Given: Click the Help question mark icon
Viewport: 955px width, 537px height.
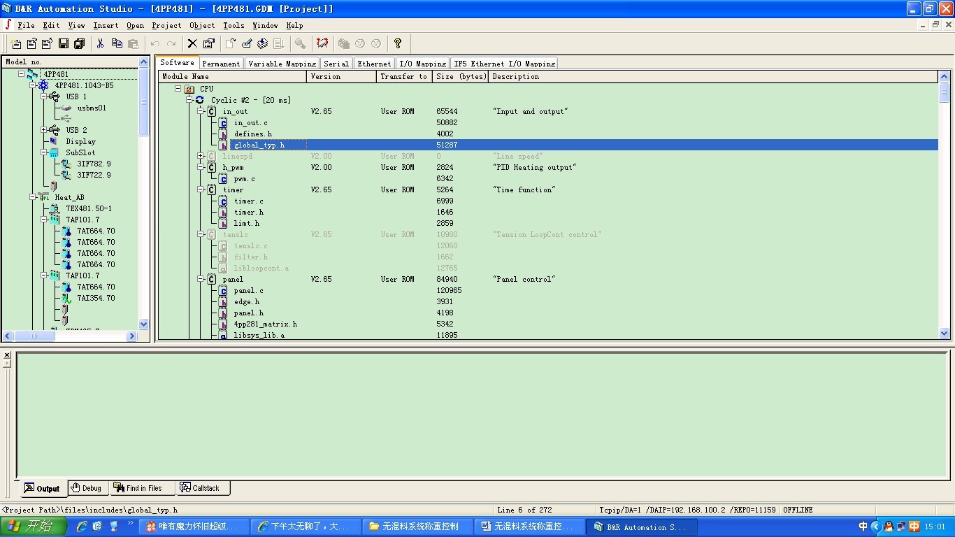Looking at the screenshot, I should pos(398,43).
